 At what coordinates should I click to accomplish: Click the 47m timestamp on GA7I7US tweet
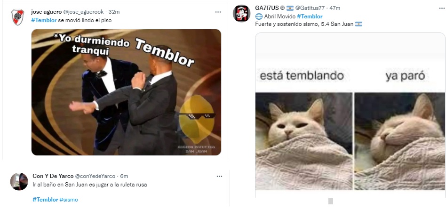335,8
